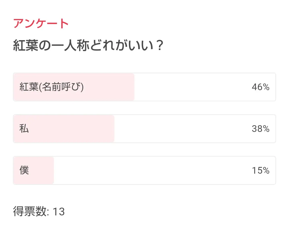Click the number 13 in vote count
The width and height of the screenshot is (289, 240).
[x=59, y=212]
